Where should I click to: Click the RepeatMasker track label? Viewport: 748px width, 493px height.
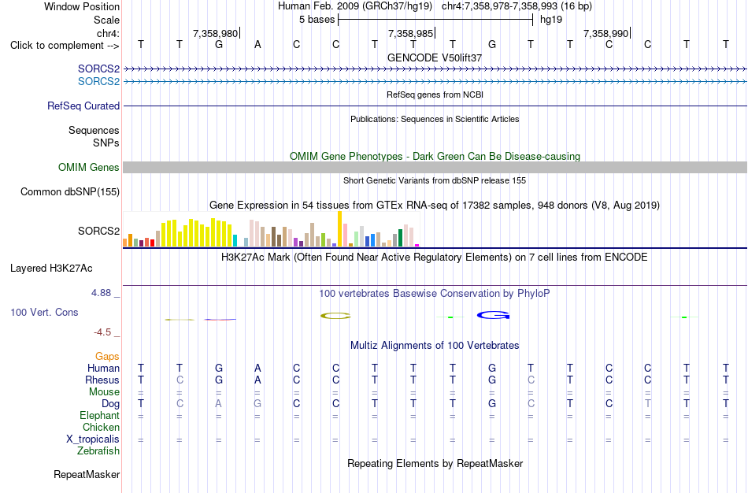coord(87,474)
